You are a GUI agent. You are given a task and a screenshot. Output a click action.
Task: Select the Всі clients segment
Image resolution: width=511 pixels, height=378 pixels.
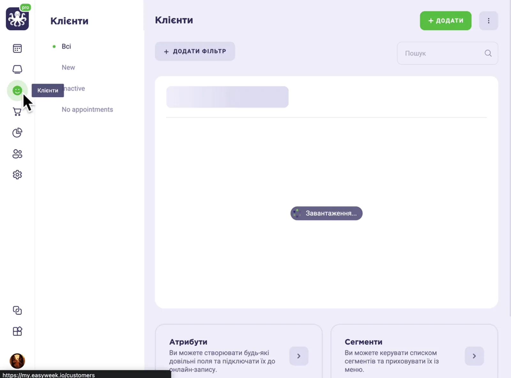(x=66, y=47)
